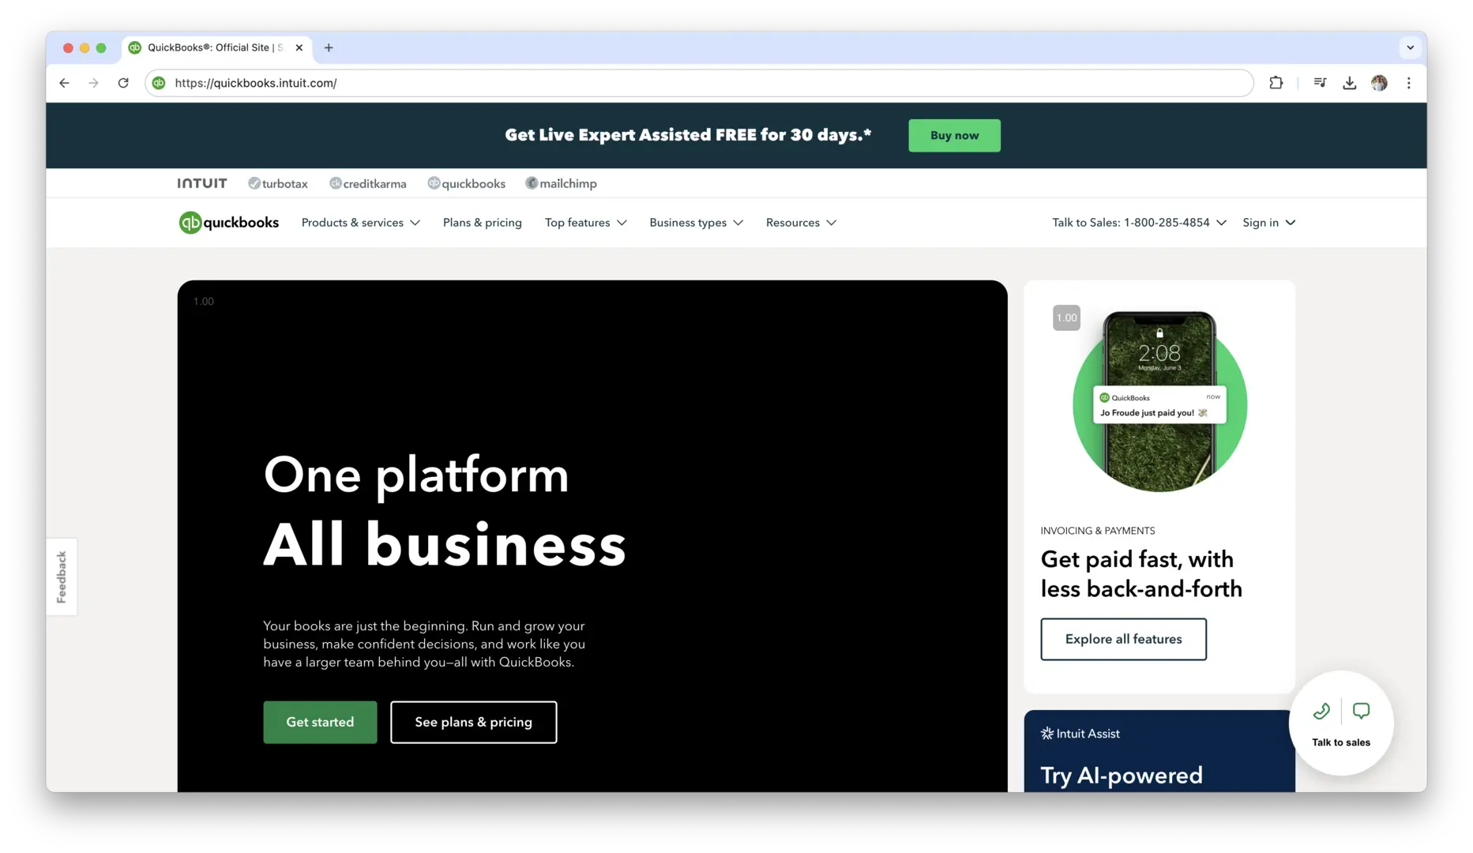Reload the page with the refresh icon
Image resolution: width=1473 pixels, height=853 pixels.
(x=123, y=83)
